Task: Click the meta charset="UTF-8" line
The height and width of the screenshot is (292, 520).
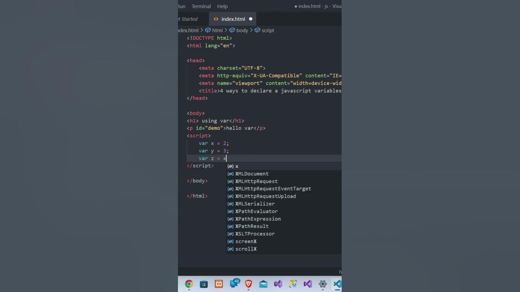Action: coord(232,68)
